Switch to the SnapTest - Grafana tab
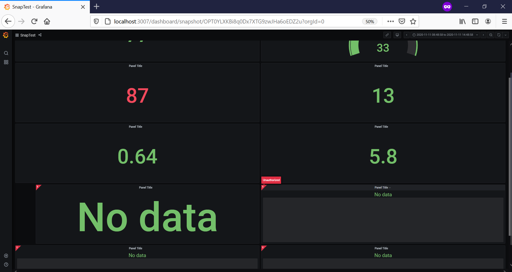Screen dimensions: 512x272 tap(32, 7)
